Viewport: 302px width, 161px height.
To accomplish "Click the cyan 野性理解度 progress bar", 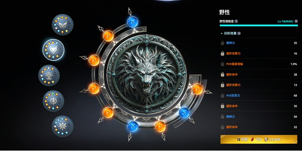I will click(259, 25).
